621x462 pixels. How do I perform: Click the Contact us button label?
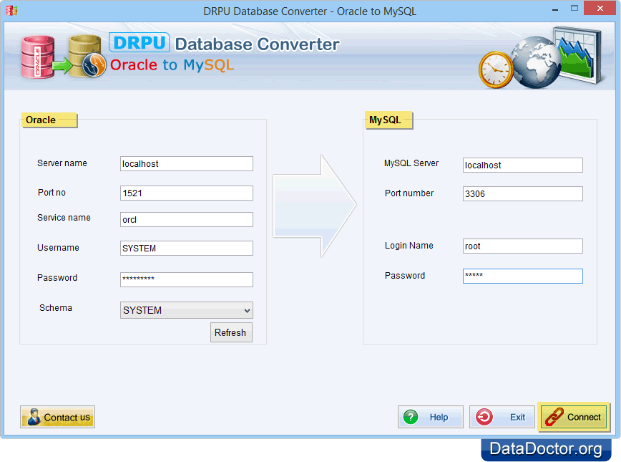pos(67,418)
